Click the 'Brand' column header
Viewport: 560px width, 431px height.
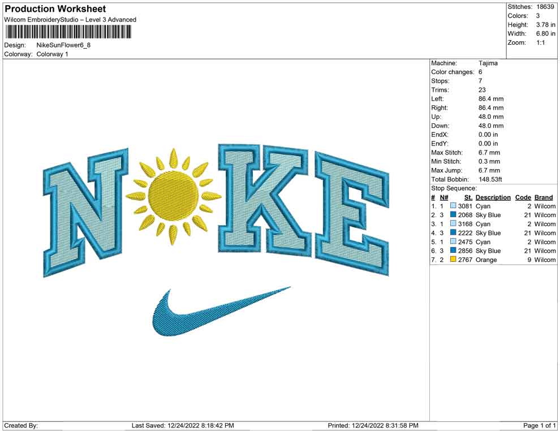point(544,197)
